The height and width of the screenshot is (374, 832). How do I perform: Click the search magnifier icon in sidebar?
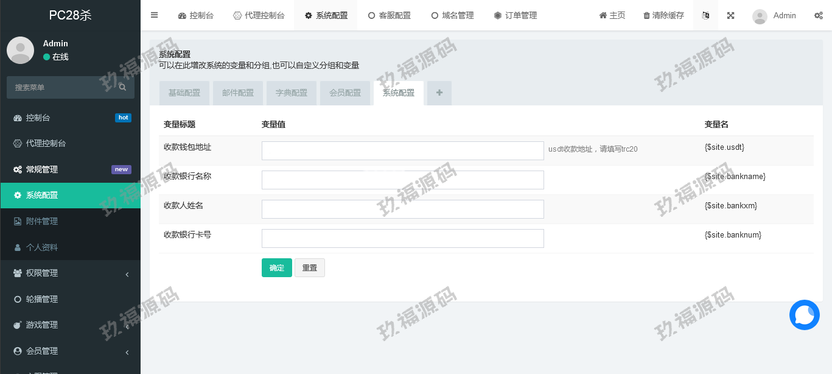(122, 88)
